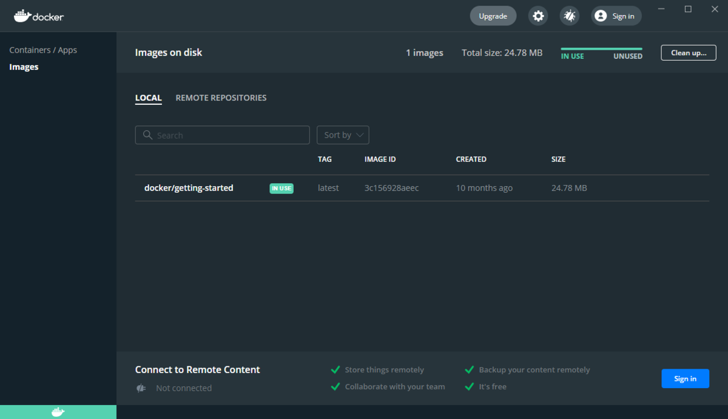
Task: Click the UNUSED legend label
Action: pyautogui.click(x=628, y=56)
